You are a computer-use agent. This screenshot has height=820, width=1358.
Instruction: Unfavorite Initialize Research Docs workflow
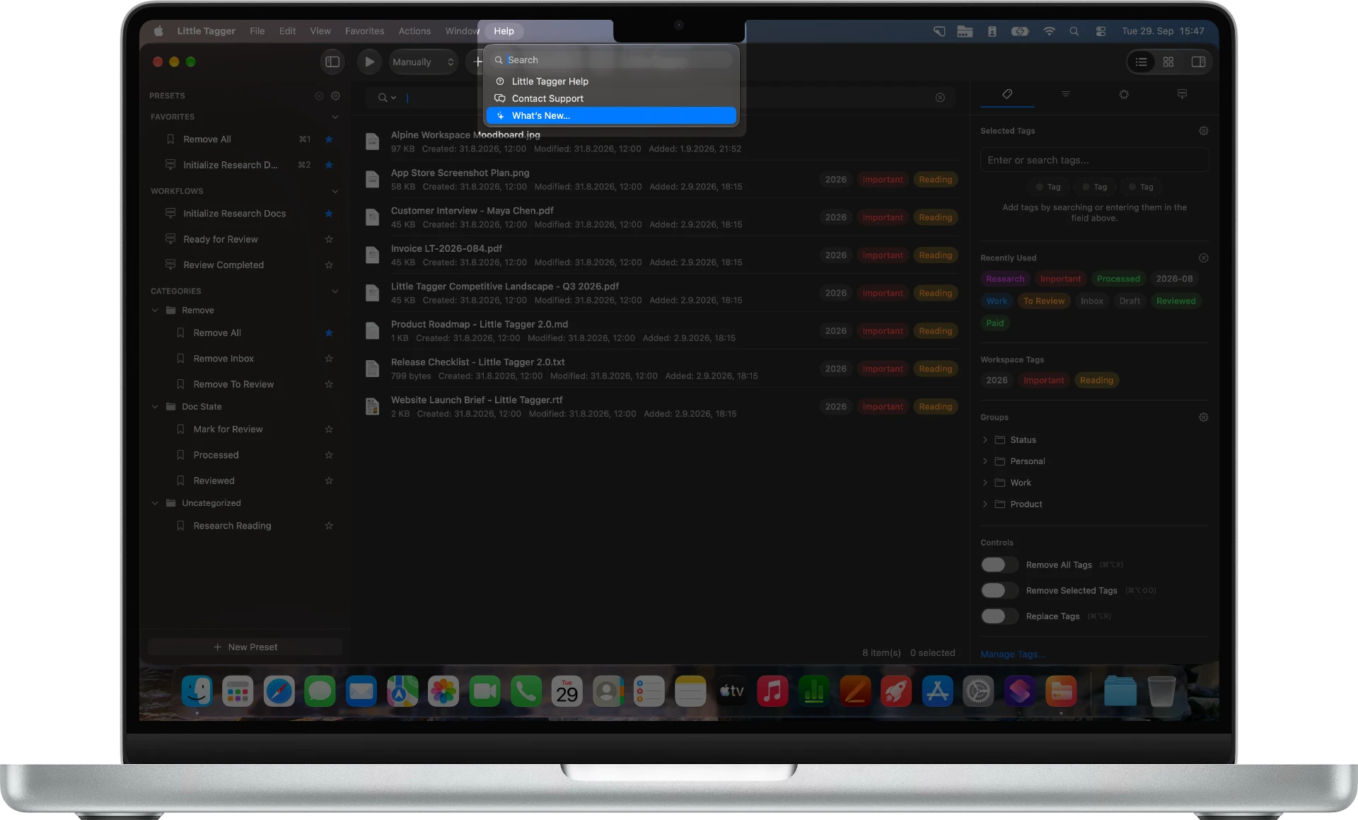(329, 214)
